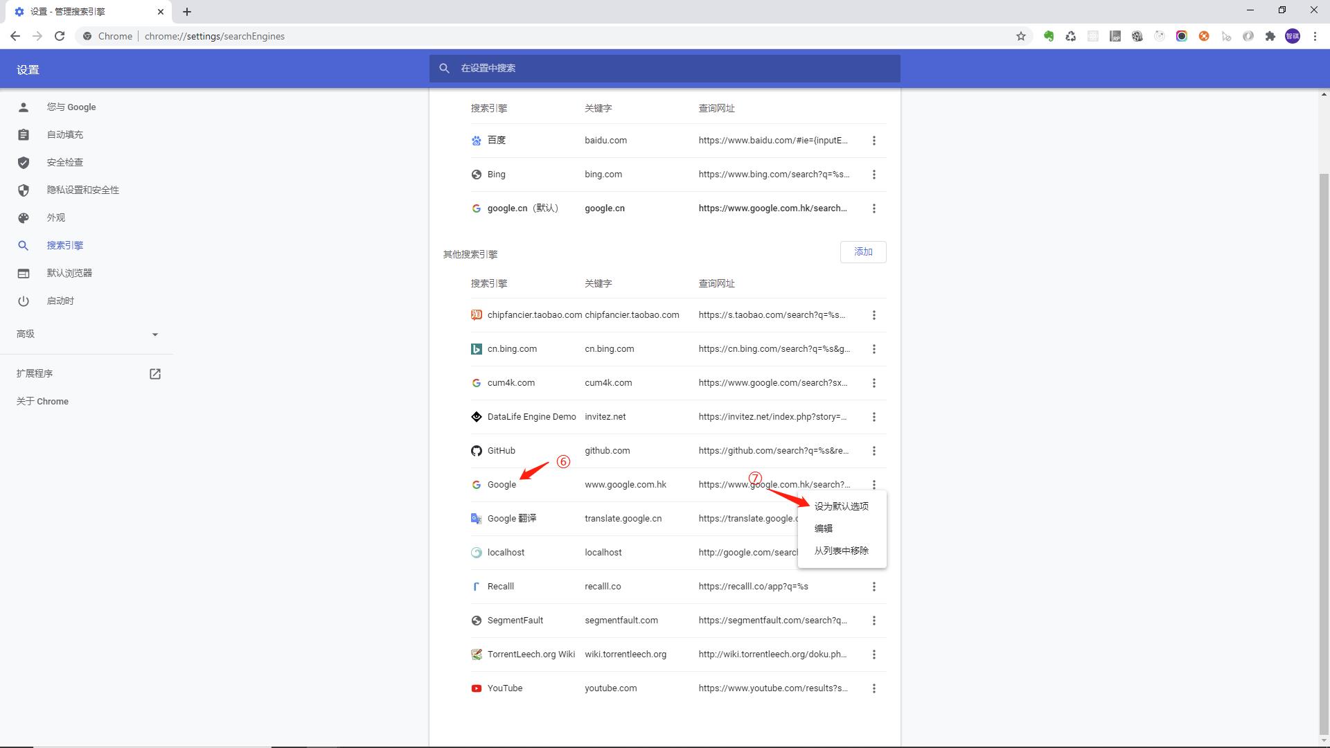This screenshot has height=748, width=1330.
Task: Bookmark this page with star icon
Action: (1020, 36)
